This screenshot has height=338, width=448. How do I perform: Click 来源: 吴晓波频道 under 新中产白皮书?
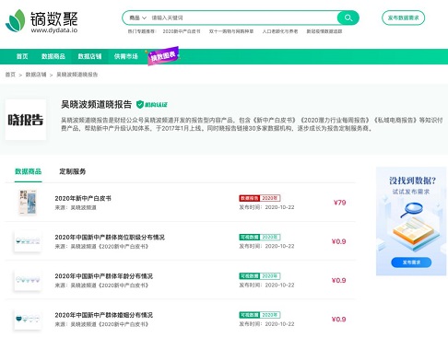pos(76,208)
